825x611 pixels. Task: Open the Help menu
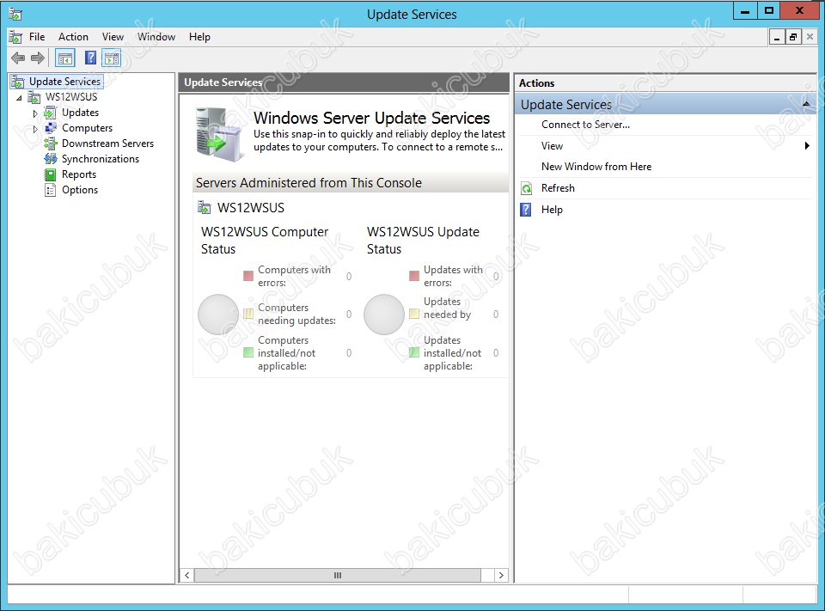pos(199,37)
